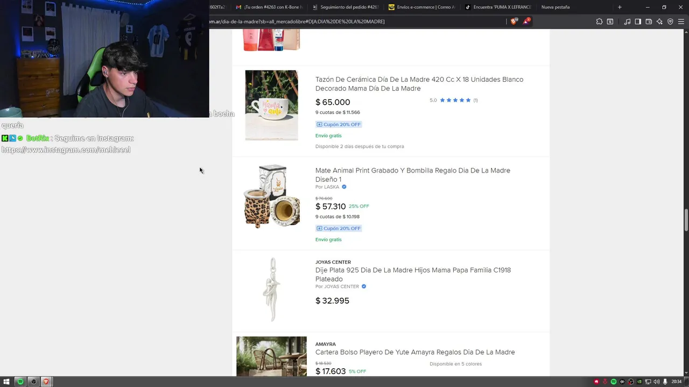This screenshot has width=689, height=387.
Task: Switch to 'Envíos e-commerce | Correo' tab
Action: point(421,7)
